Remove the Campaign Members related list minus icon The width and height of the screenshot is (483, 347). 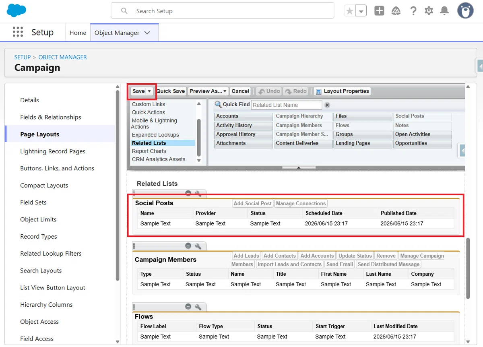pos(188,246)
